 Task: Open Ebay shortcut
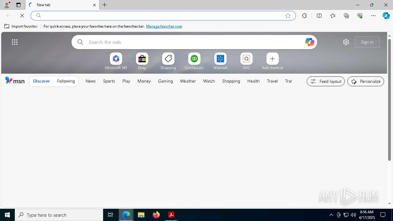142,61
